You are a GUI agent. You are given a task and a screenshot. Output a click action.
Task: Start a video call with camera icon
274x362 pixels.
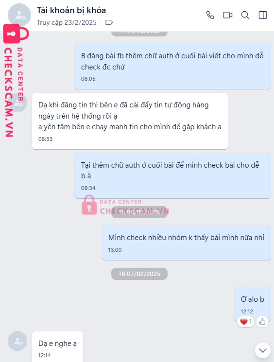(227, 15)
